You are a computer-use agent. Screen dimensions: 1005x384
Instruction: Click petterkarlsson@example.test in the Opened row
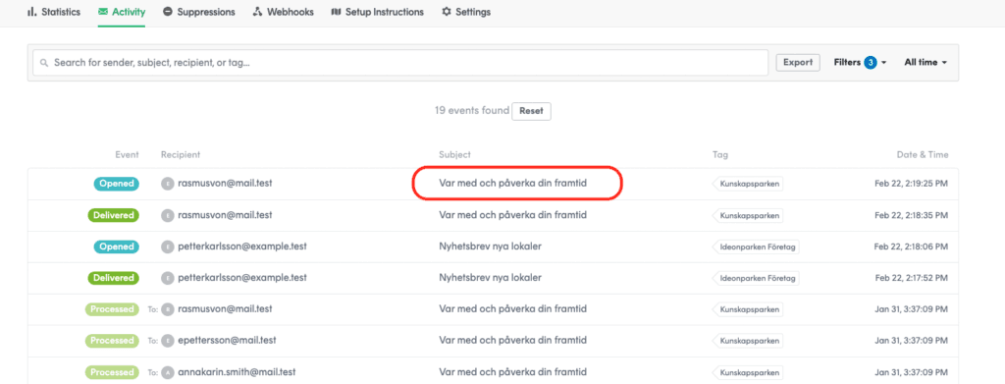pyautogui.click(x=242, y=247)
